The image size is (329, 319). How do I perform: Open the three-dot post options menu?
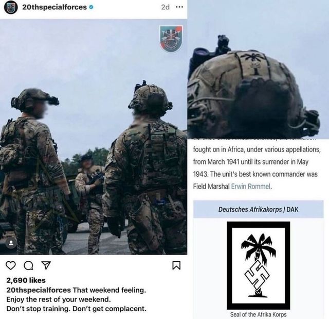(x=179, y=7)
